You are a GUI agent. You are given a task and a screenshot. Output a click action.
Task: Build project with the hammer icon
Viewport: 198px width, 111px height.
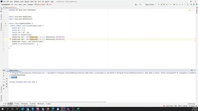[x=140, y=4]
